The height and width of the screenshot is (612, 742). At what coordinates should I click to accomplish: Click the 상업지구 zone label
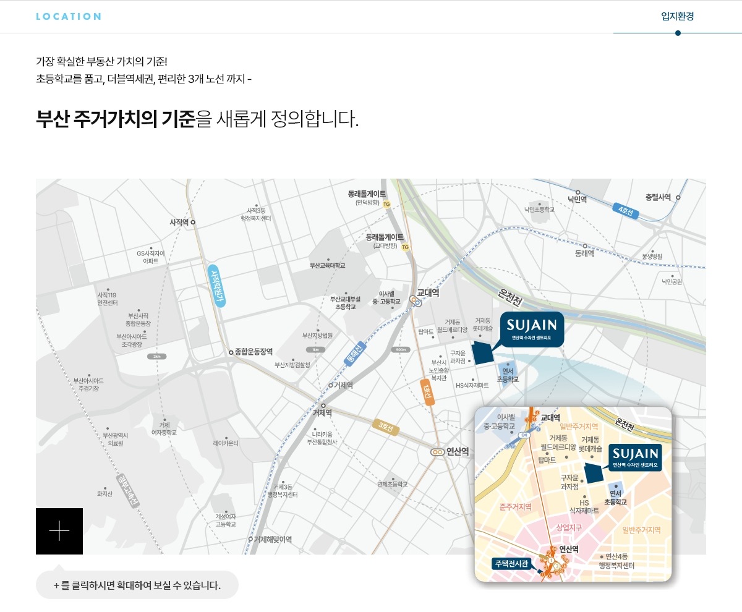click(569, 528)
